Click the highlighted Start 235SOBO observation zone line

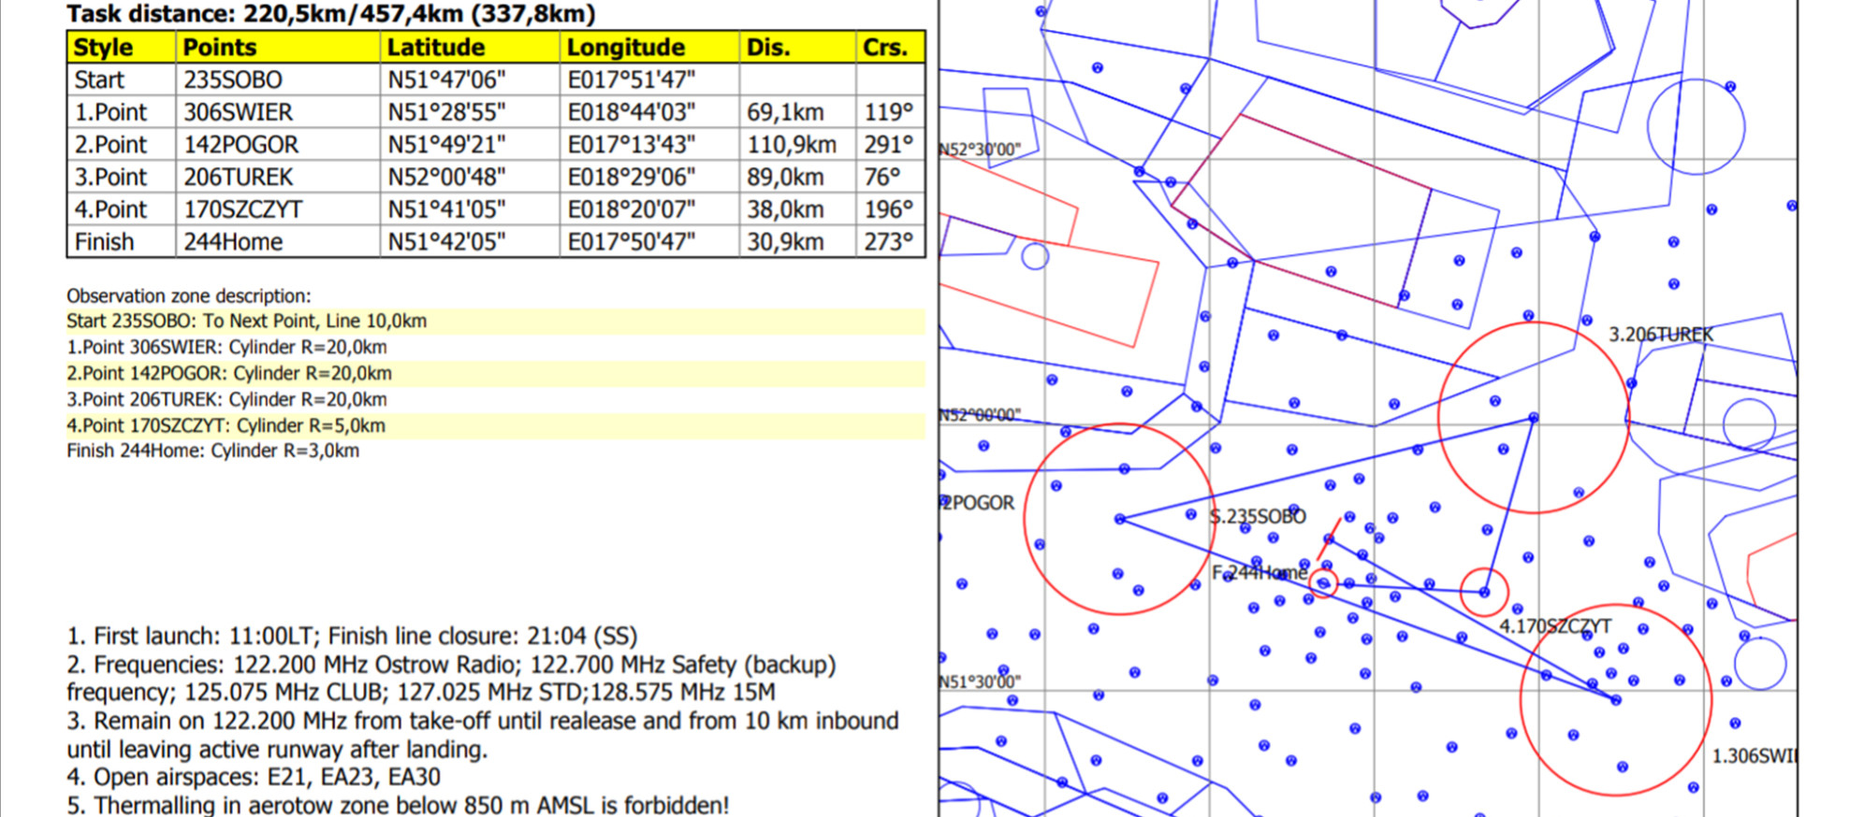coord(246,322)
